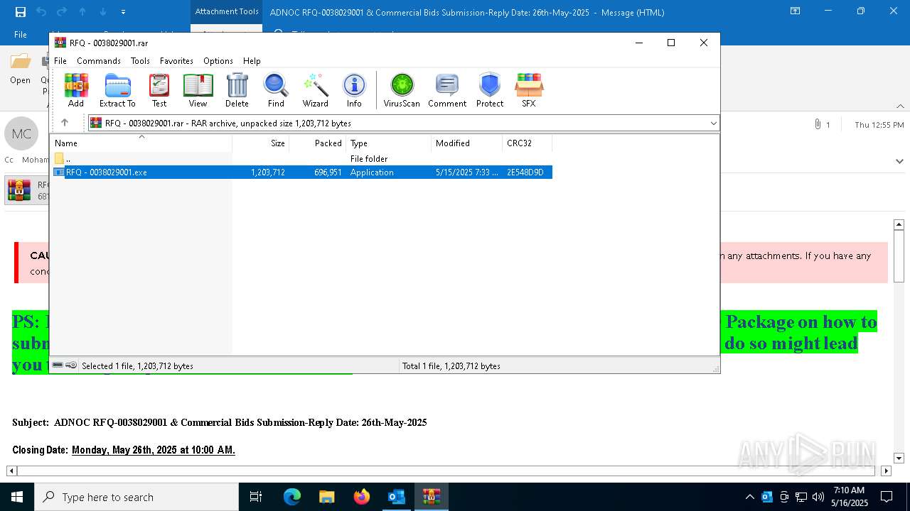
Task: Click the Packed size value 696,951
Action: pos(328,172)
